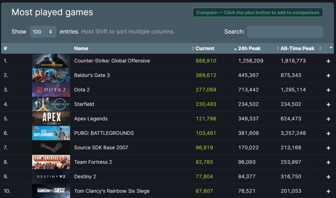
Task: Click the Search input field
Action: [285, 31]
